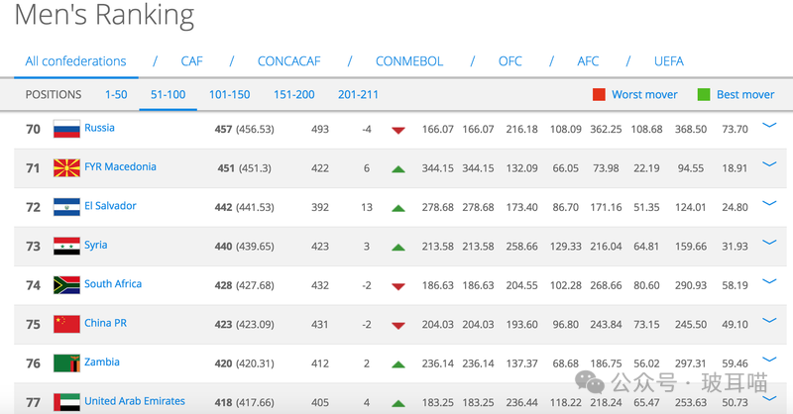Screen dimensions: 793x414
Task: Click the United Arab Emirates flag icon
Action: [66, 401]
